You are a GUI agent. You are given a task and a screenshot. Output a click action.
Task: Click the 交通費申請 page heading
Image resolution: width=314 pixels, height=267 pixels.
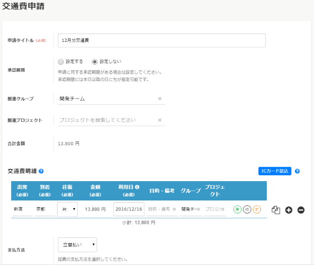(x=23, y=6)
